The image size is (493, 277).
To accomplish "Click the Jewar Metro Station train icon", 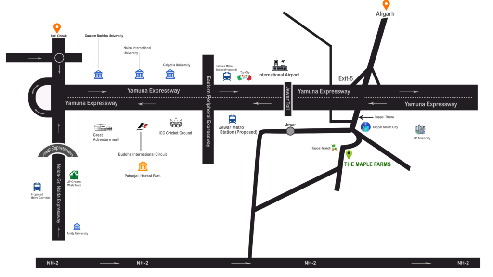I will click(232, 119).
